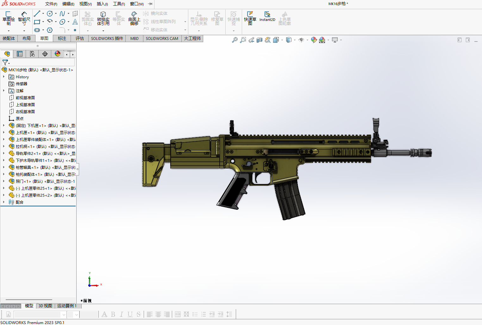Select the 前视基准面 plane
Screen dimensions: 482x325
(25, 98)
